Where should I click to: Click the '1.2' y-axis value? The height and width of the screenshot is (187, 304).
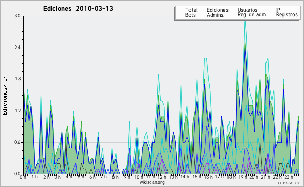tap(17, 111)
